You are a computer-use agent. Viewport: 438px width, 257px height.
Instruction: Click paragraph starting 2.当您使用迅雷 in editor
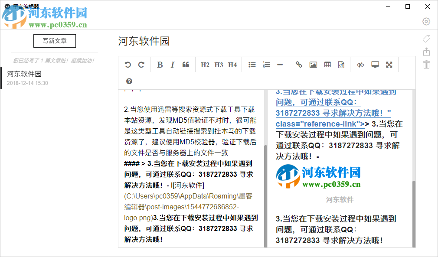[190, 131]
